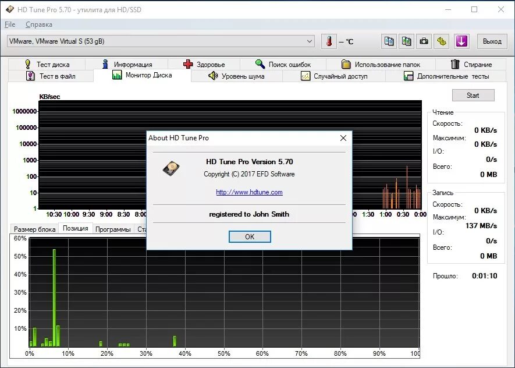This screenshot has height=368, width=515.
Task: Open the Случайный доступ tab
Action: [334, 76]
